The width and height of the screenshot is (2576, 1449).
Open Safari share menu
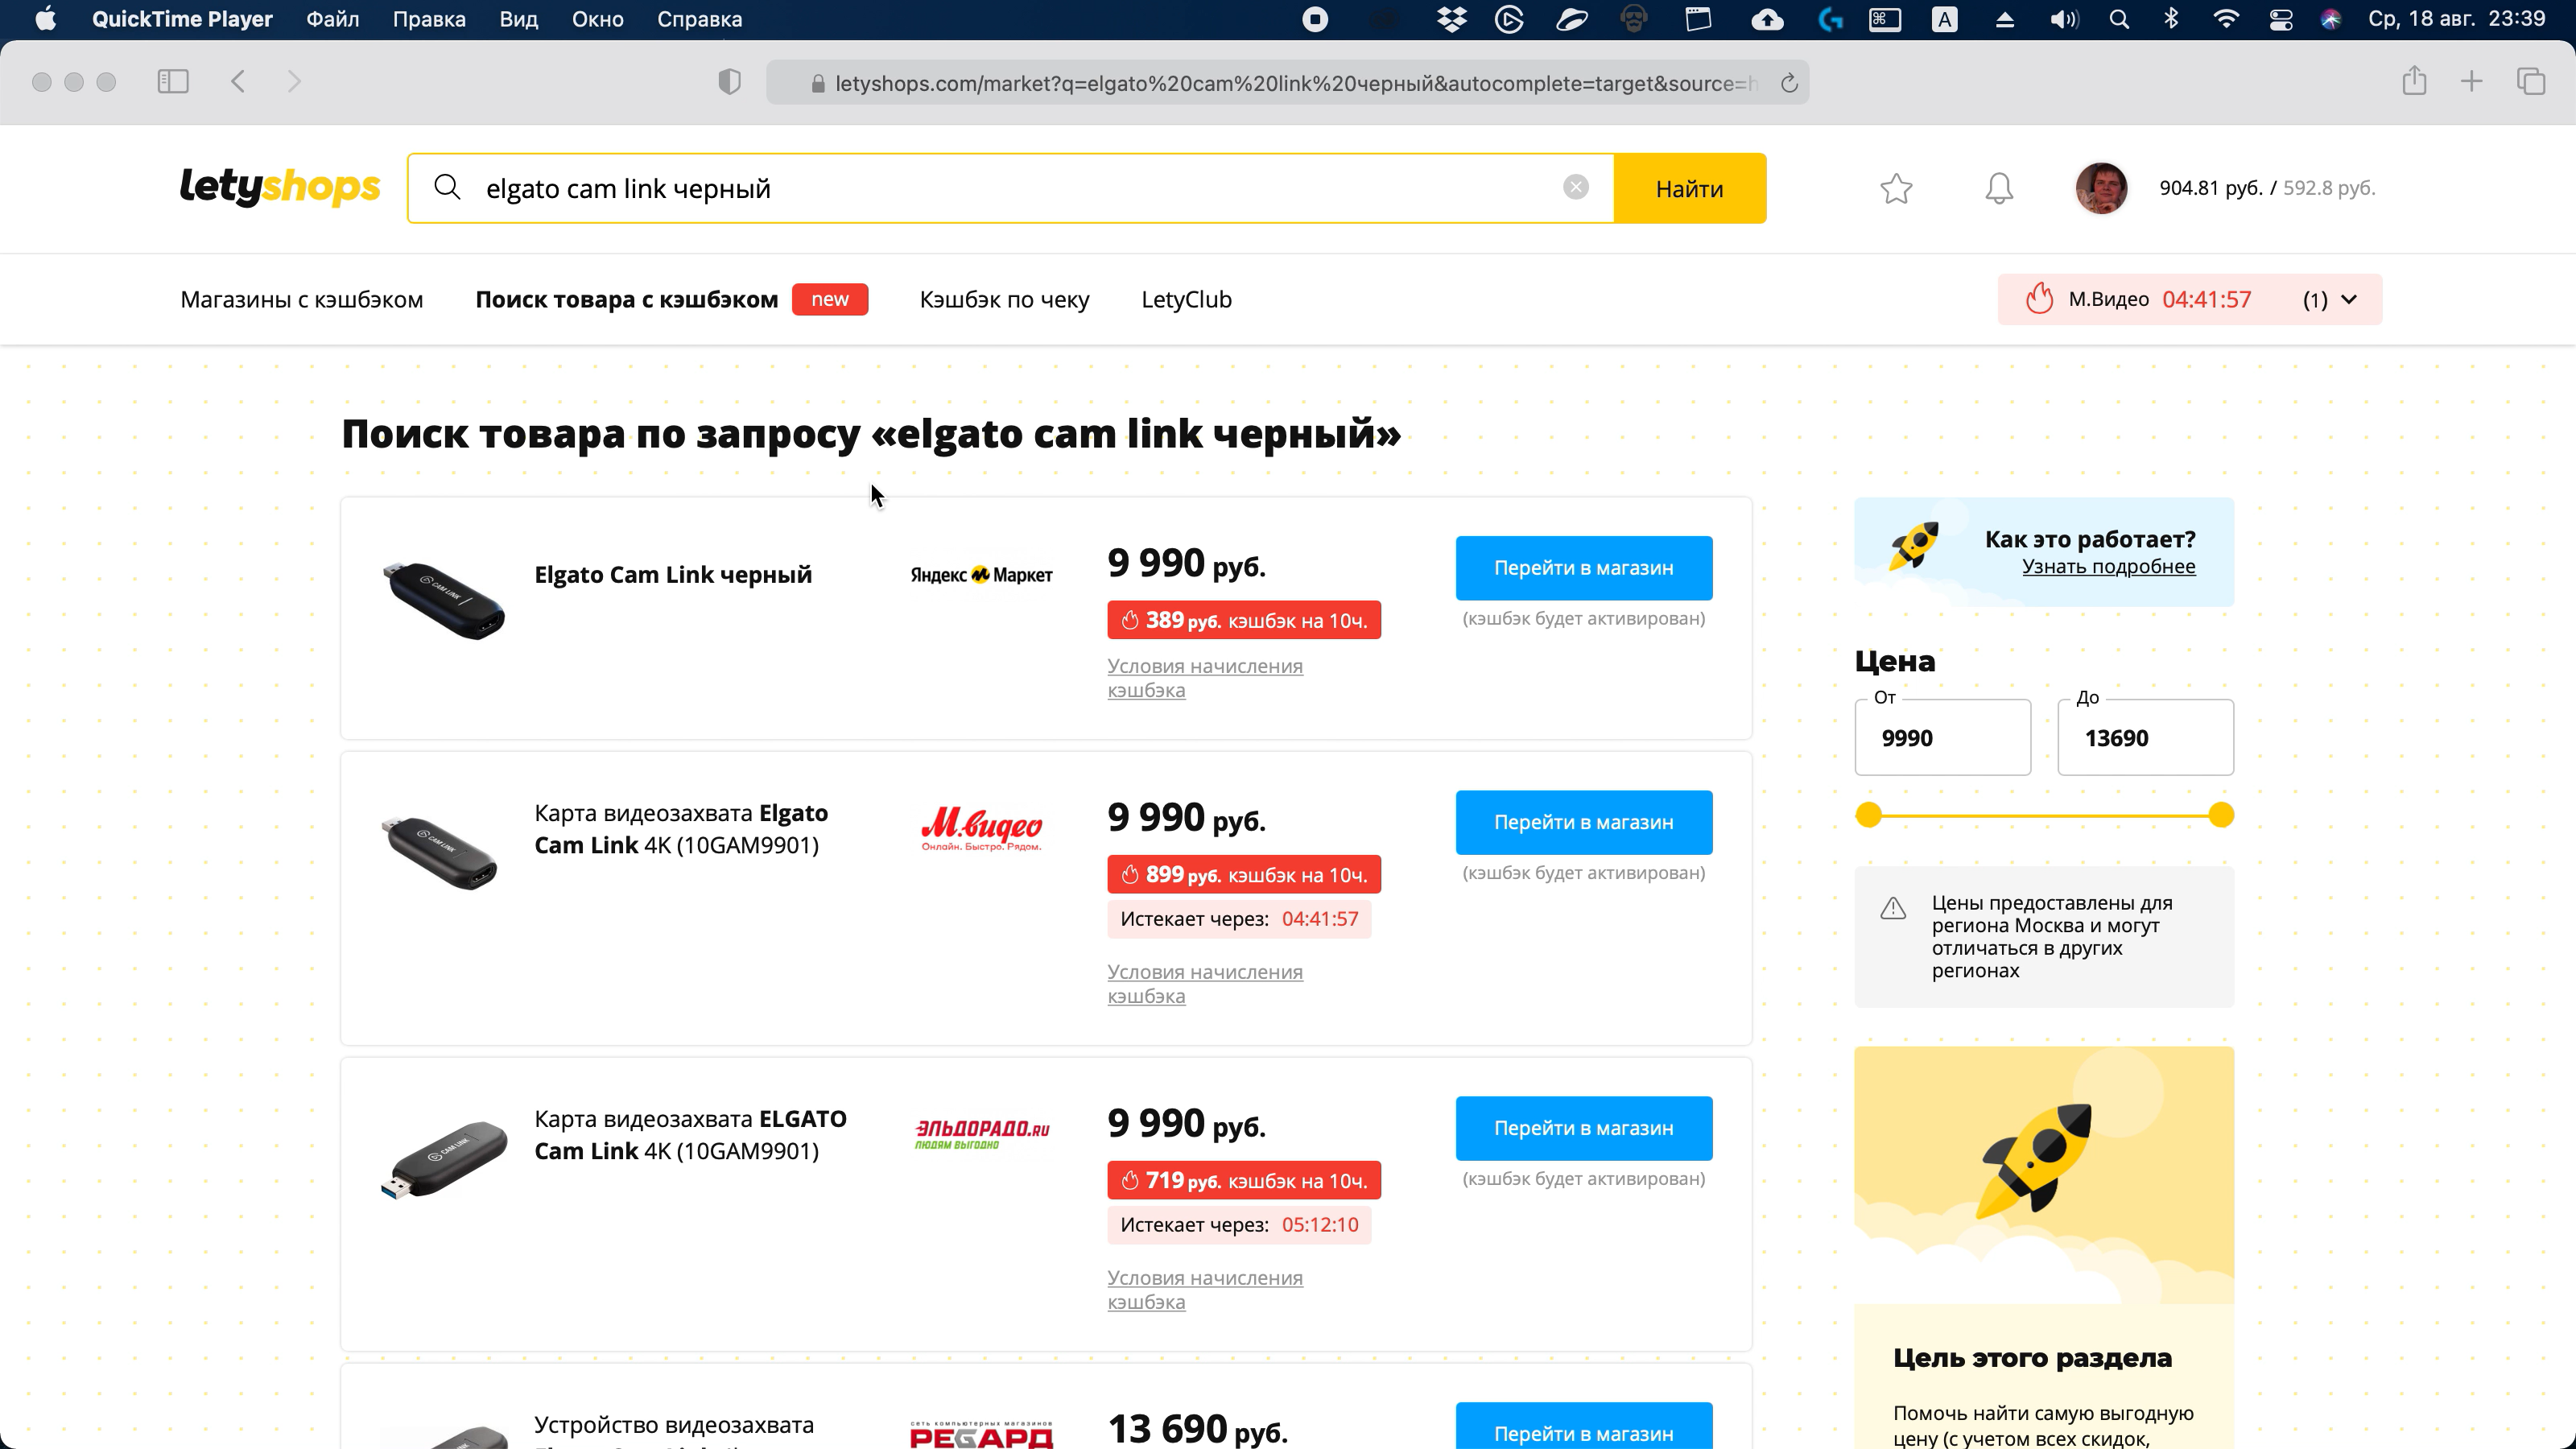click(x=2414, y=81)
